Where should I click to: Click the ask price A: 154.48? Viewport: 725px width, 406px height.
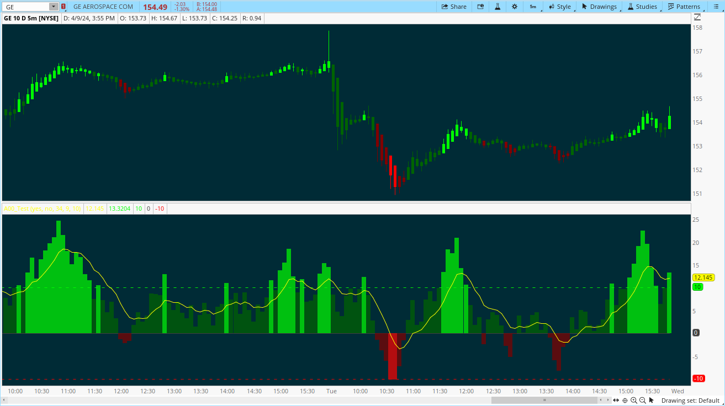pyautogui.click(x=207, y=9)
